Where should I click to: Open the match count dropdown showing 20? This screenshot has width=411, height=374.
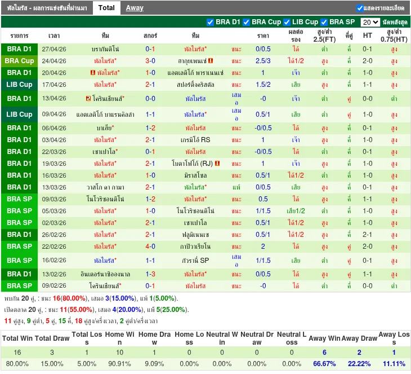click(x=370, y=22)
